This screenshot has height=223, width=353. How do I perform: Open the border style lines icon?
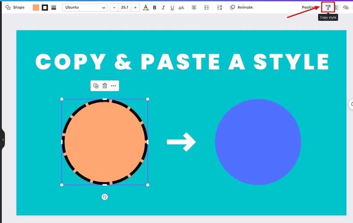click(54, 7)
